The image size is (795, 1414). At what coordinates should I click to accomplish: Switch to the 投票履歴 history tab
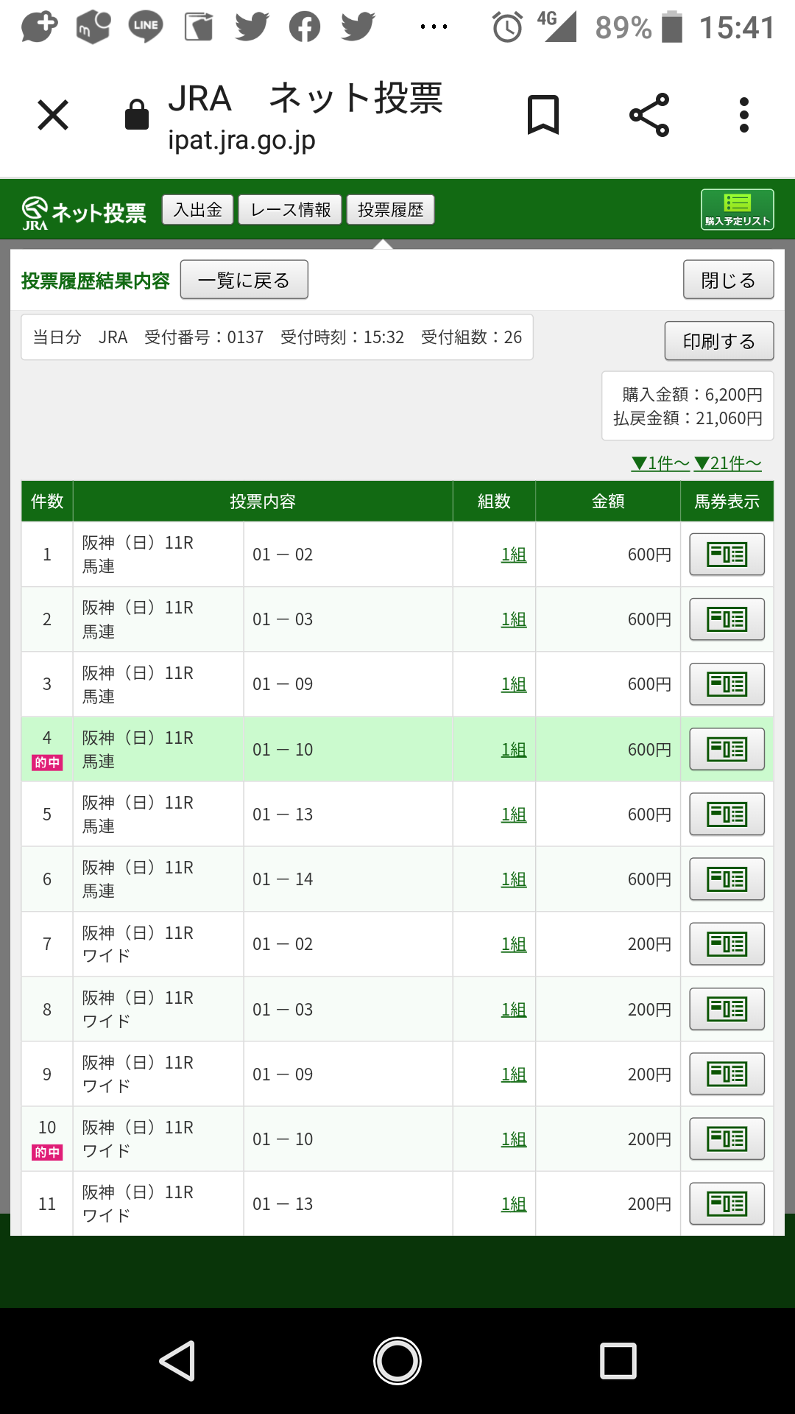[390, 210]
